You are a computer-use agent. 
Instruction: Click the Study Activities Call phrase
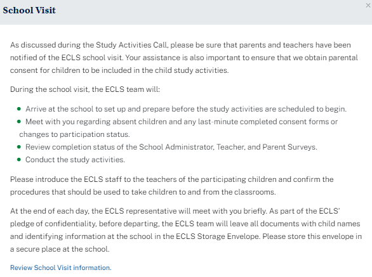[x=131, y=45]
